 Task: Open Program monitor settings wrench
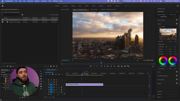tap(144, 60)
